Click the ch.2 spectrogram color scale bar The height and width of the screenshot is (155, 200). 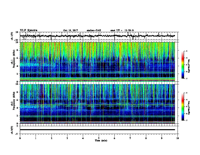[183, 107]
